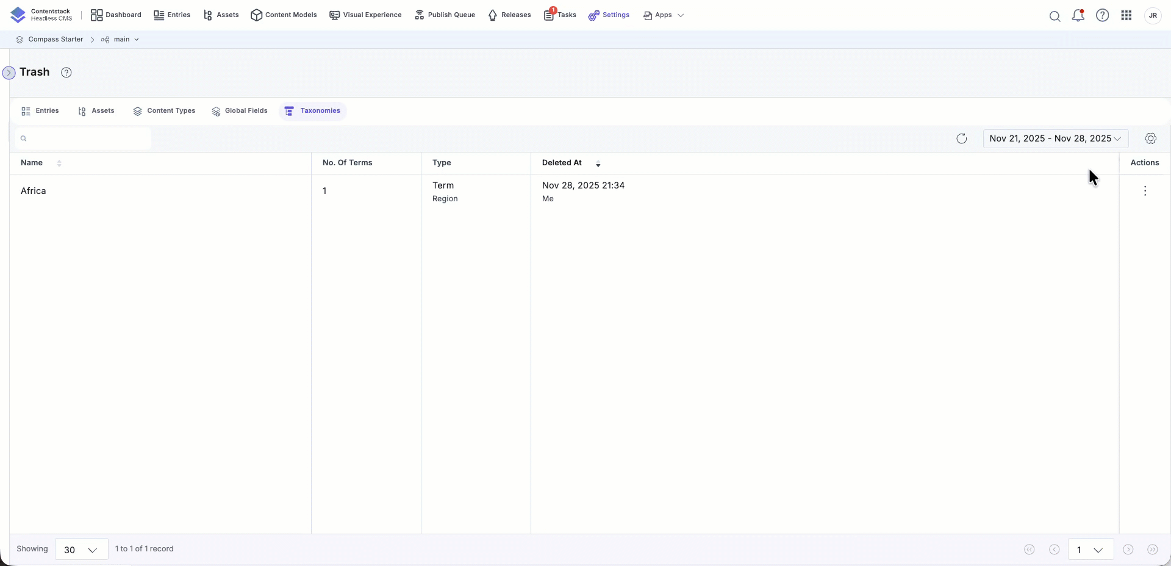The height and width of the screenshot is (566, 1171).
Task: Click the Type column header
Action: [442, 163]
